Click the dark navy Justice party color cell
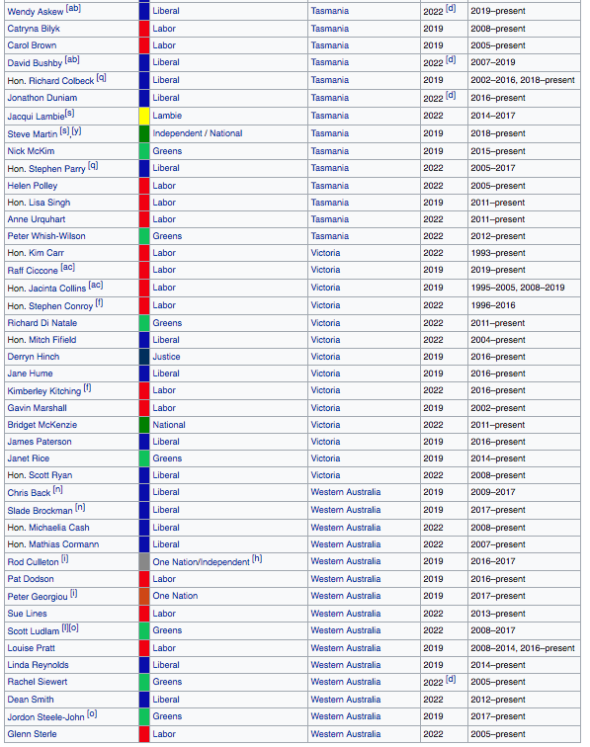Viewport: 590px width, 747px height. tap(144, 357)
